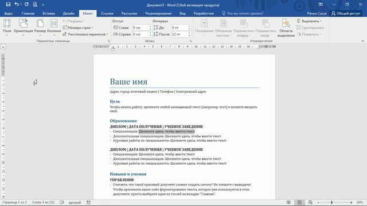This screenshot has width=367, height=206.
Task: Click the Навыки и умения heading
Action: coord(128,174)
